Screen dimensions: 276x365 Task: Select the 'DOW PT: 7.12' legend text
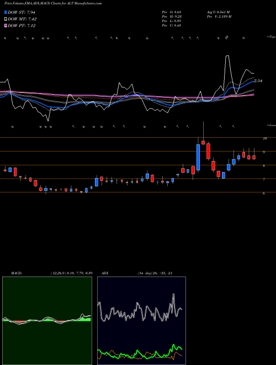tap(22, 25)
